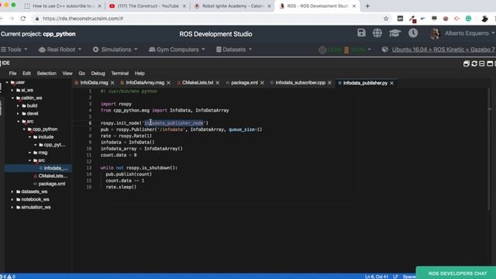Switch to the YouTube The Construct browser tab
496x279 pixels.
coord(148,6)
